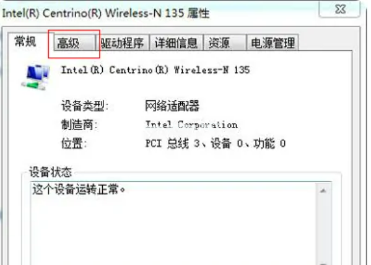Click the device name next to adapter icon
Image resolution: width=371 pixels, height=265 pixels.
coord(155,70)
